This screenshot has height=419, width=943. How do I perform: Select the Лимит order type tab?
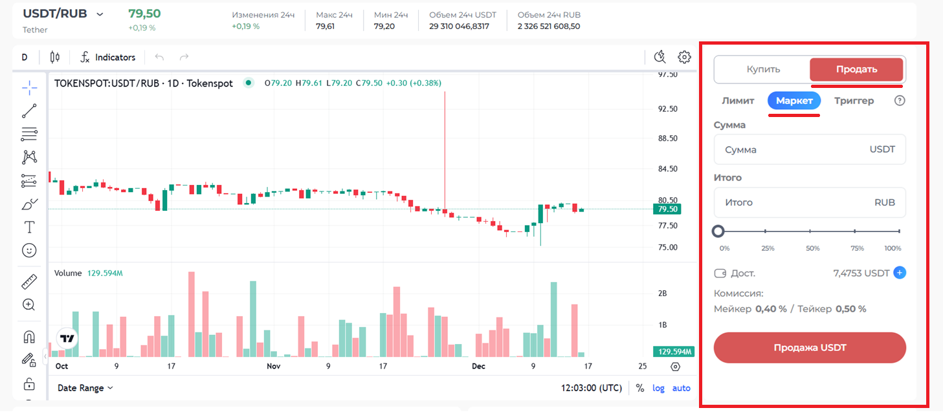pyautogui.click(x=738, y=101)
